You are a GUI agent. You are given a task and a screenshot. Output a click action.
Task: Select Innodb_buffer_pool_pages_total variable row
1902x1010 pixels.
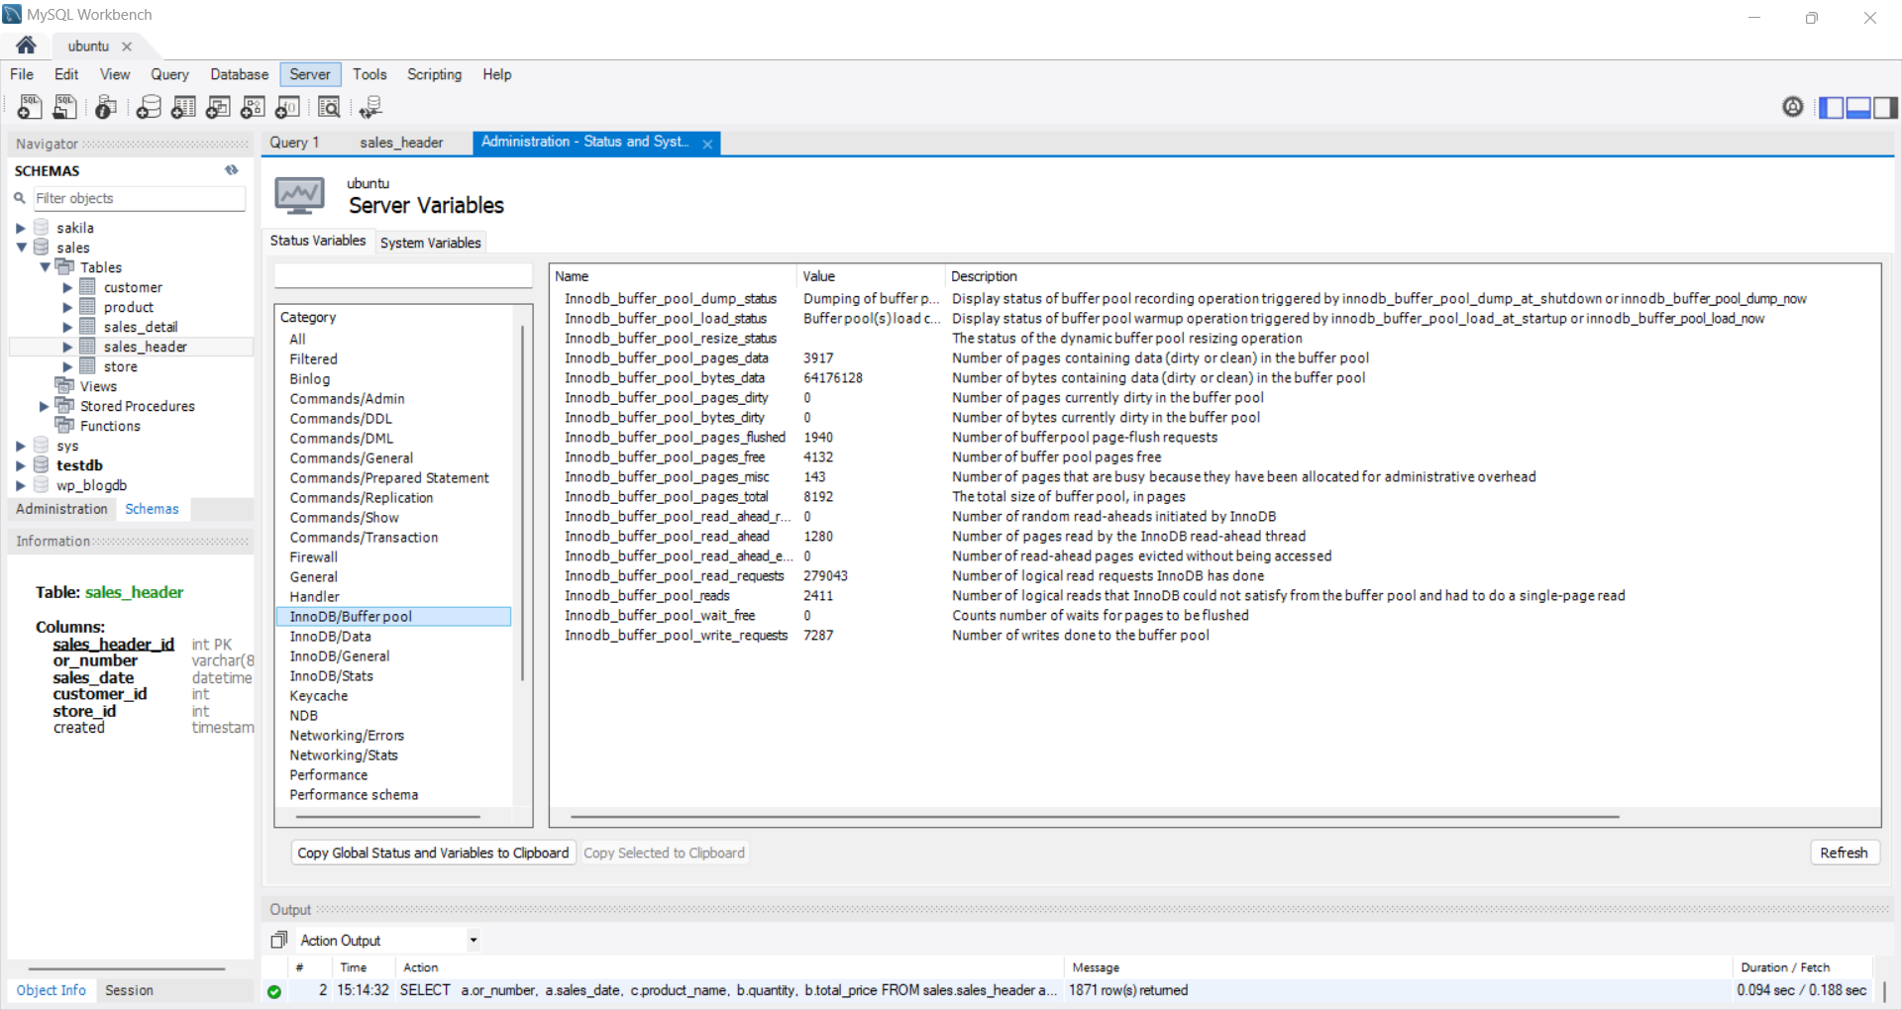(x=1215, y=497)
